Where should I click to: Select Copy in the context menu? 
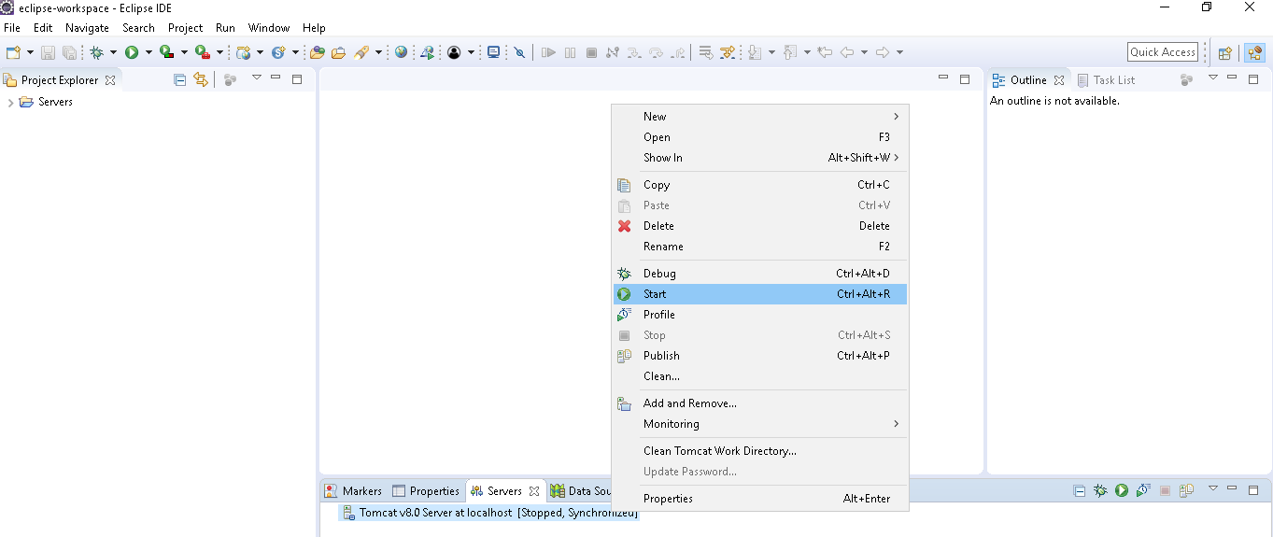(759, 185)
